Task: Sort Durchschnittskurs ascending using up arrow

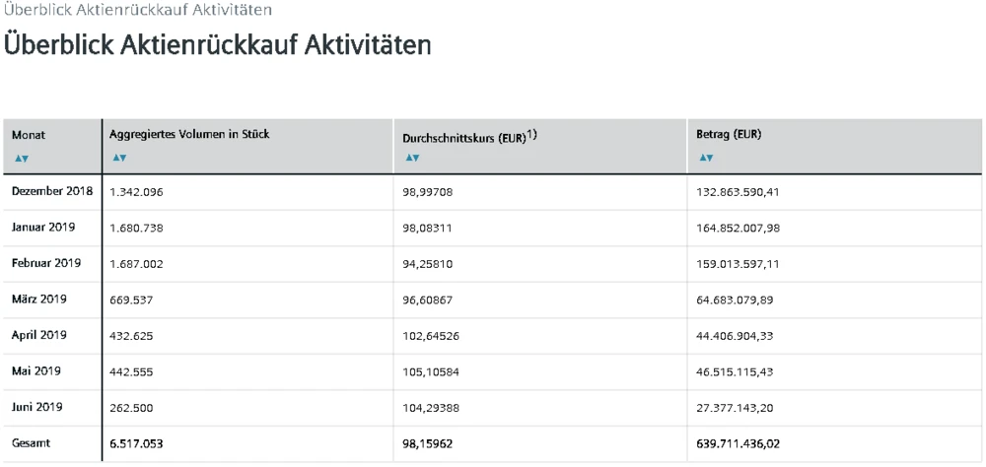Action: pyautogui.click(x=407, y=158)
